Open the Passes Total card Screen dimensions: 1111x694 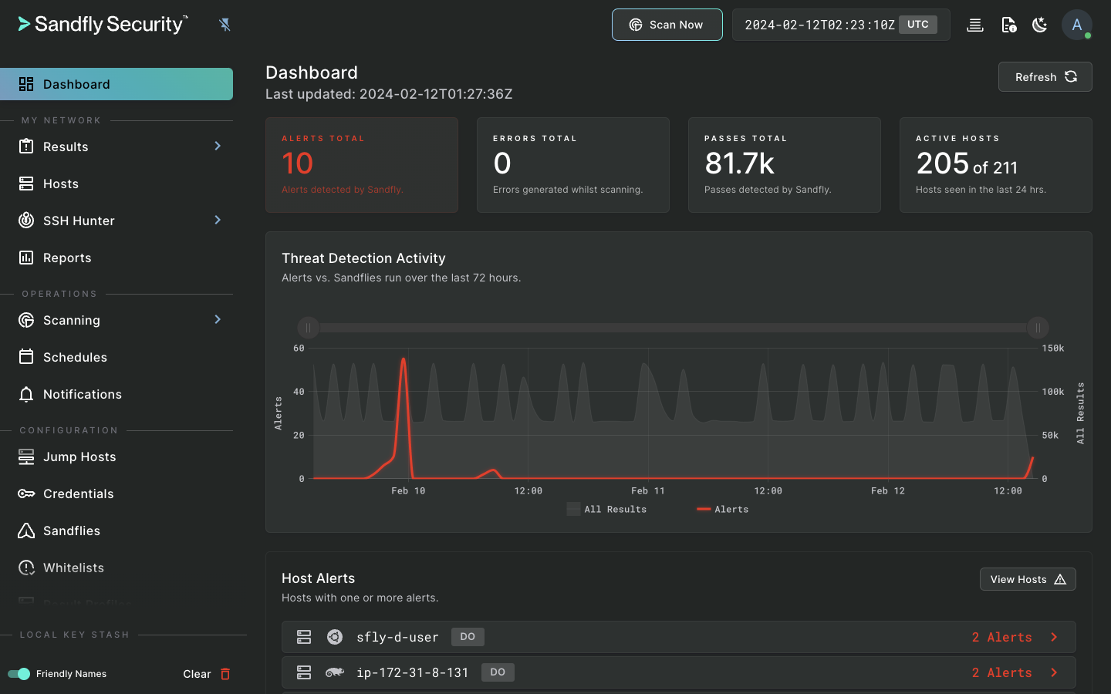784,165
